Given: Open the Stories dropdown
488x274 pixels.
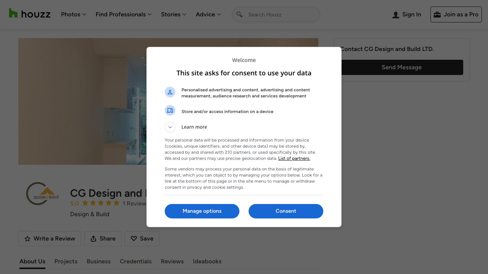Looking at the screenshot, I should (x=173, y=14).
